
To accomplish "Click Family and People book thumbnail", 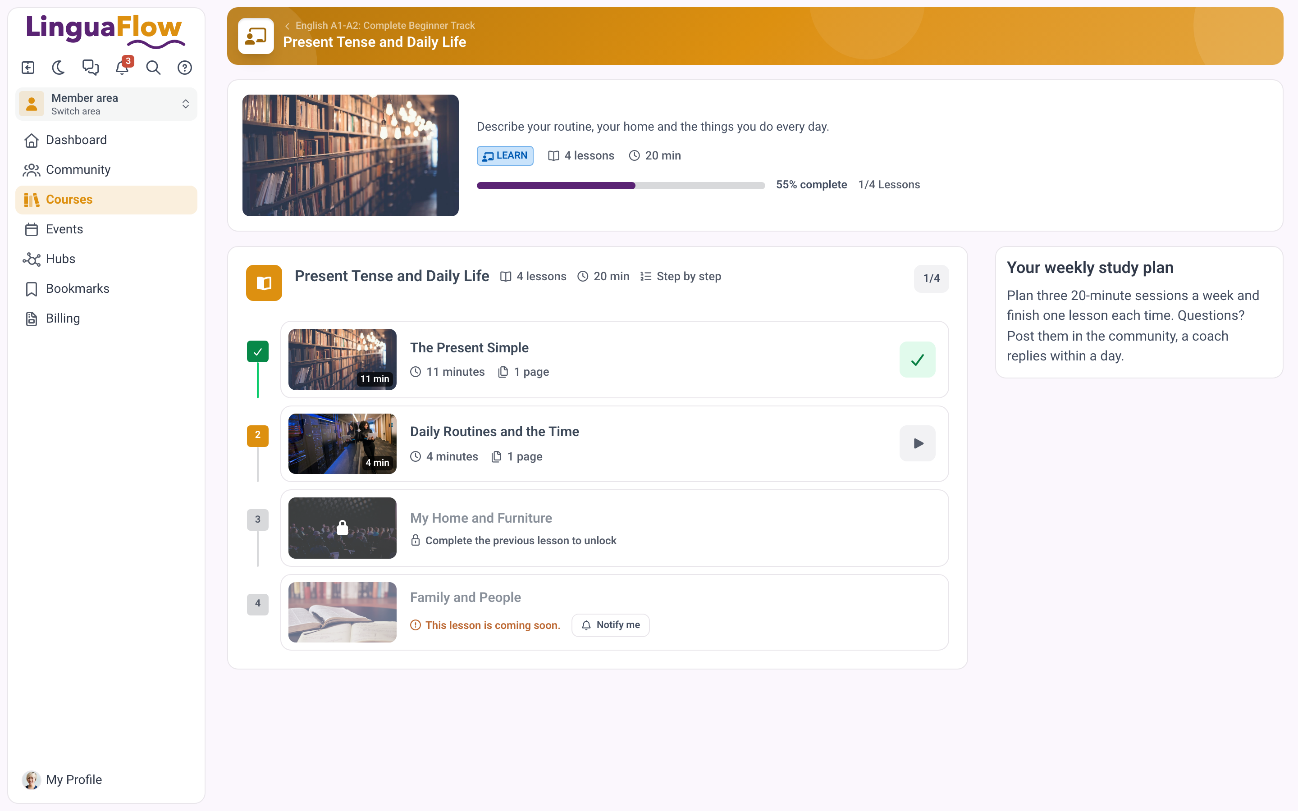I will pos(342,612).
